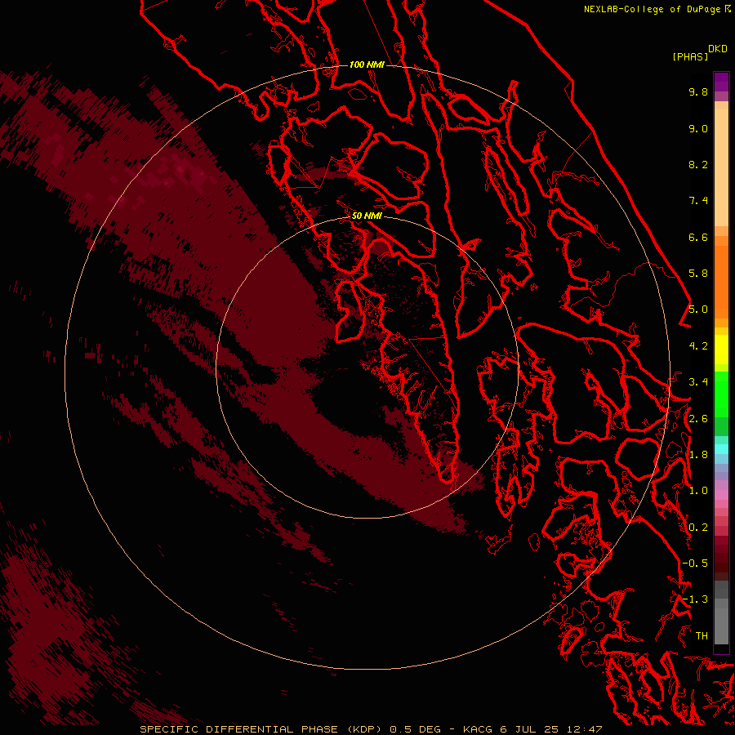
Task: Click the DKD units label above the legend
Action: [x=718, y=49]
